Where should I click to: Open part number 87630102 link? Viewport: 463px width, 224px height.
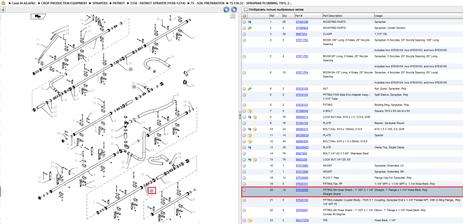302,200
